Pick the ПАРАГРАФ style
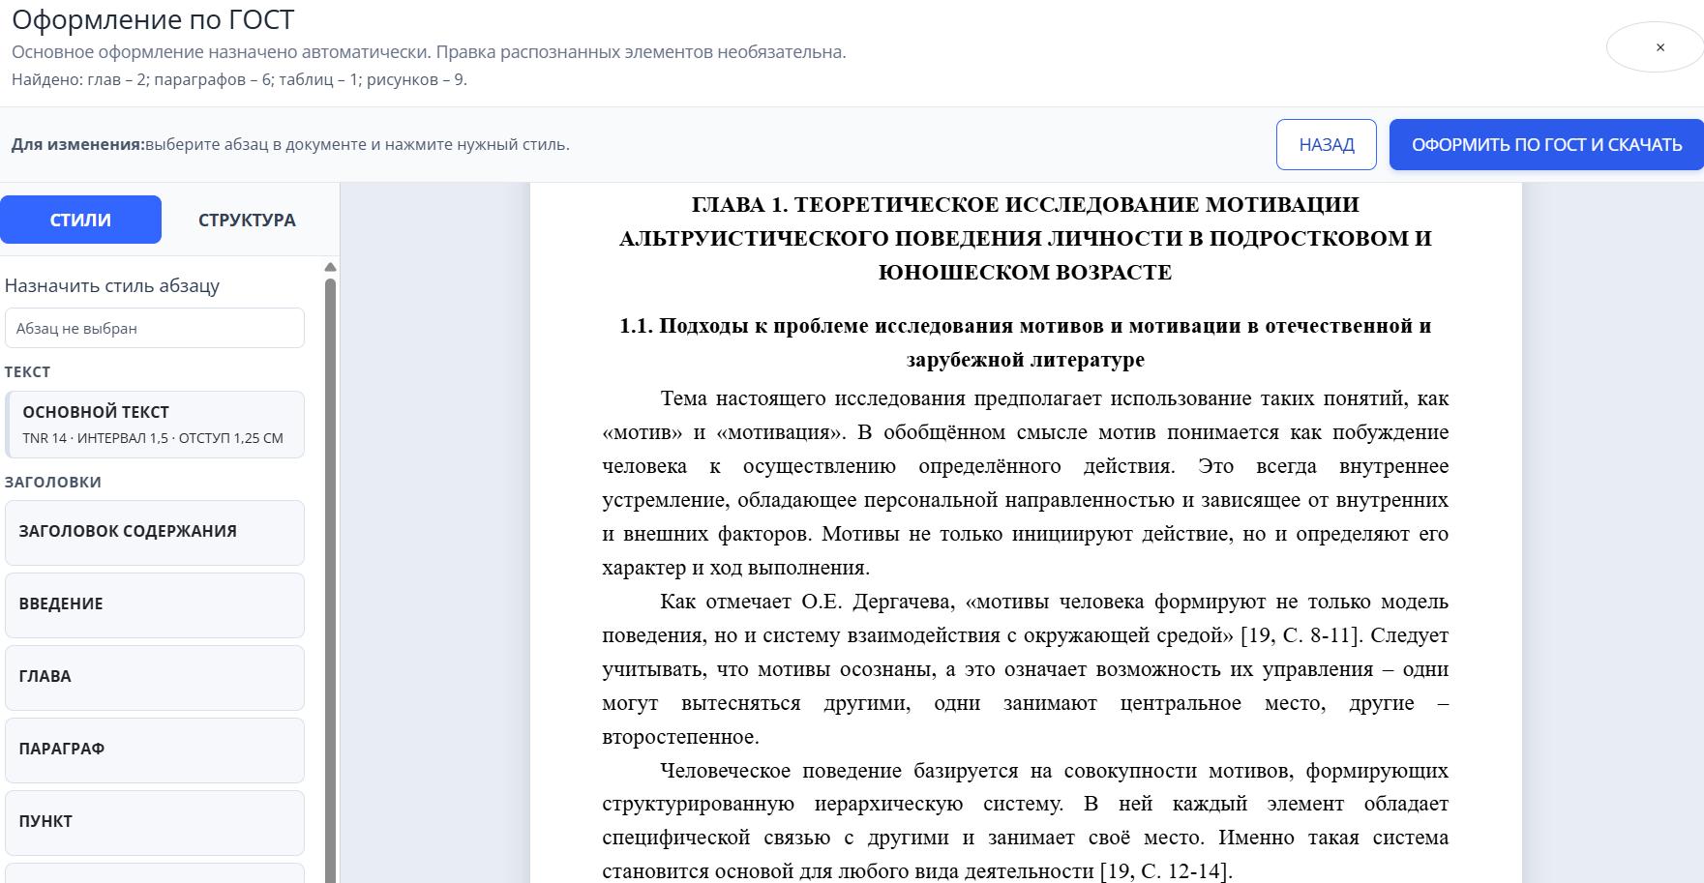The height and width of the screenshot is (883, 1704). pyautogui.click(x=155, y=750)
